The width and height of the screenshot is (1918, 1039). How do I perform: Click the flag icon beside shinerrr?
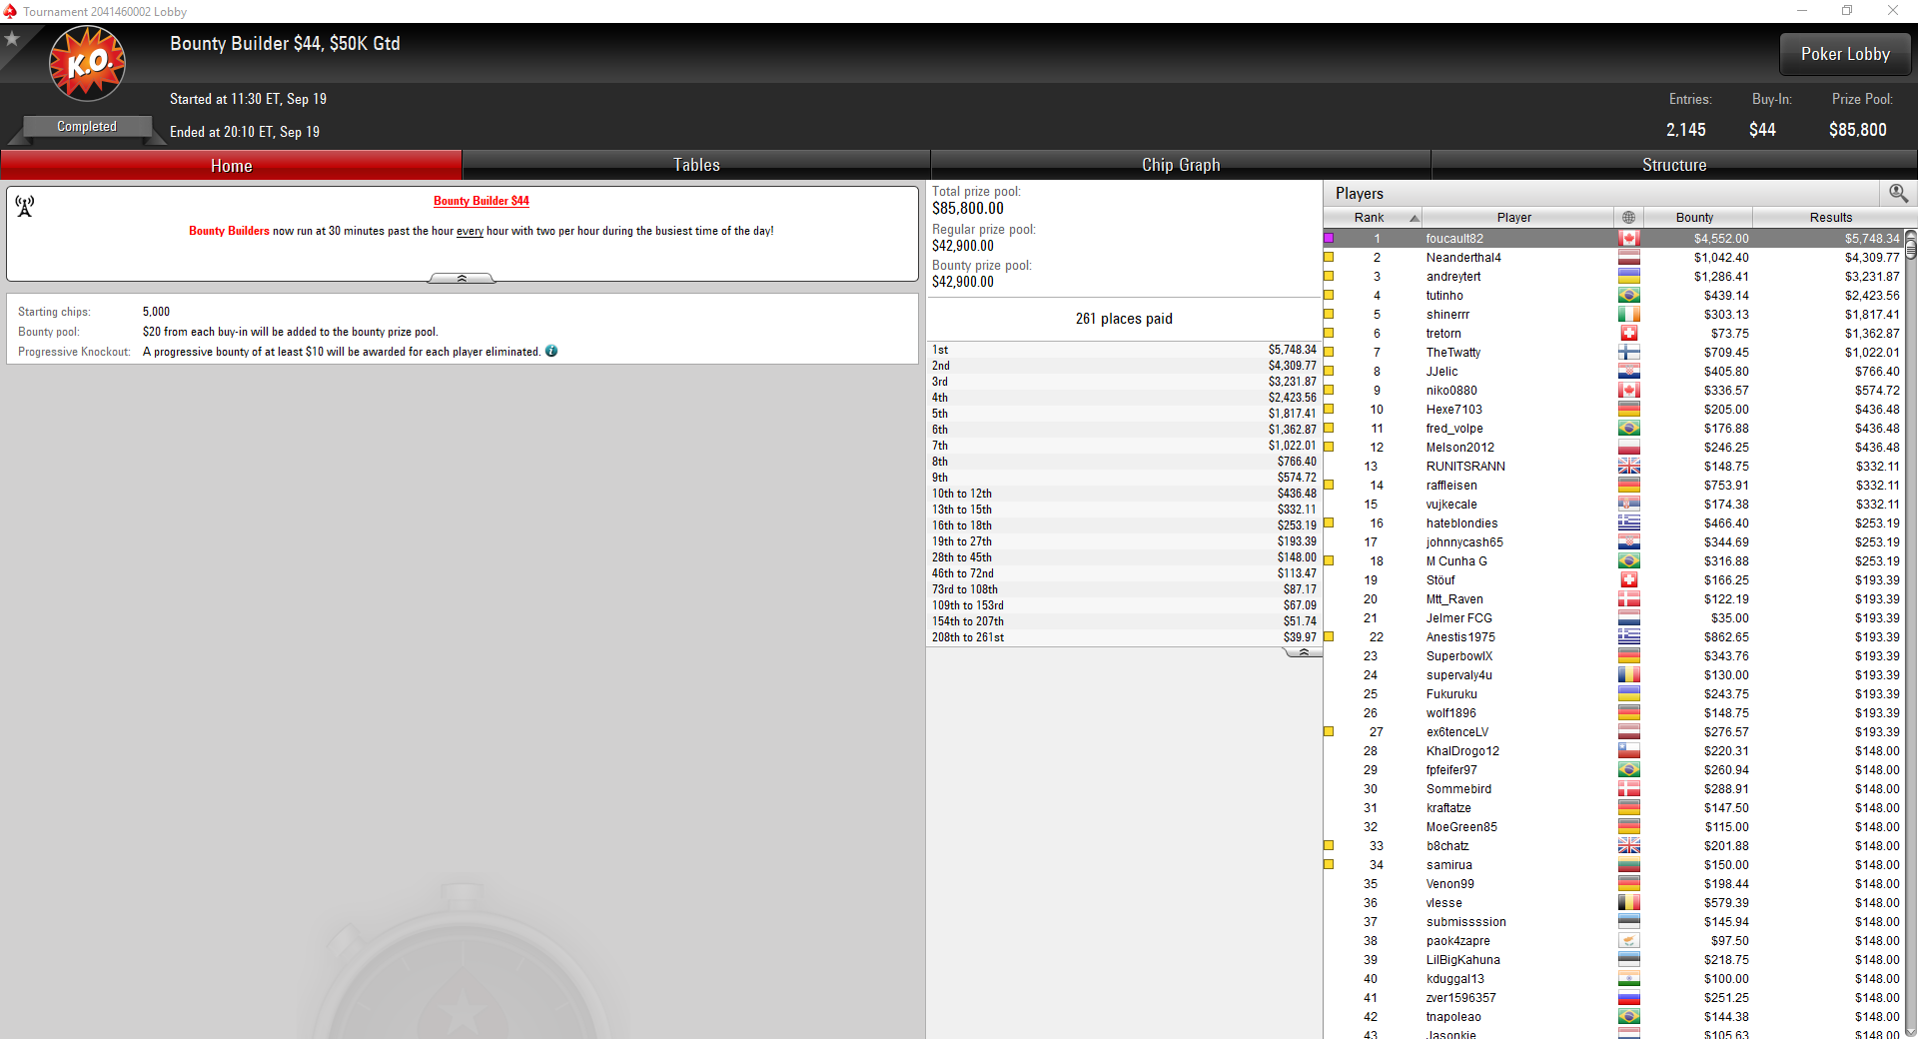(x=1628, y=314)
